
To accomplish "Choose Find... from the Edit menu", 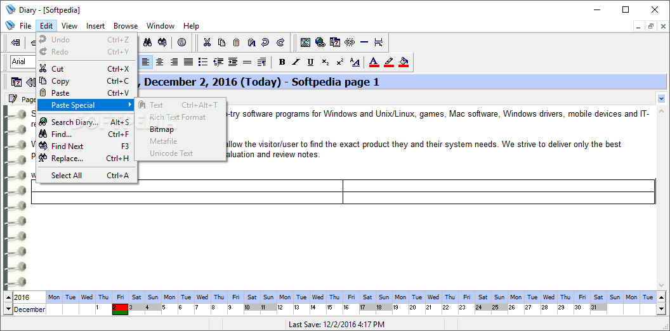I will pos(87,134).
